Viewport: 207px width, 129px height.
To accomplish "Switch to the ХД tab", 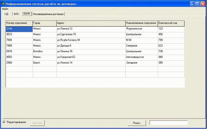I will point(6,14).
